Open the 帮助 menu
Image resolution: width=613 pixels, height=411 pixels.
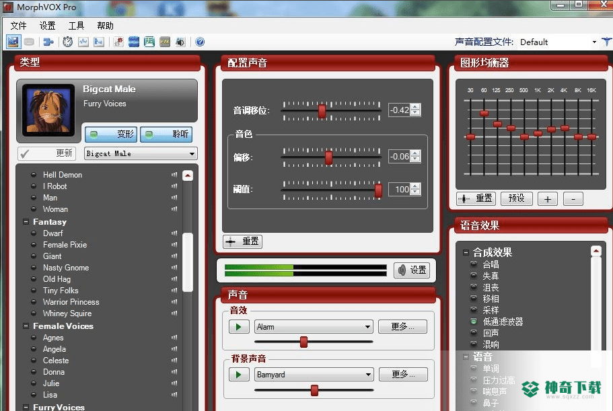coord(105,26)
